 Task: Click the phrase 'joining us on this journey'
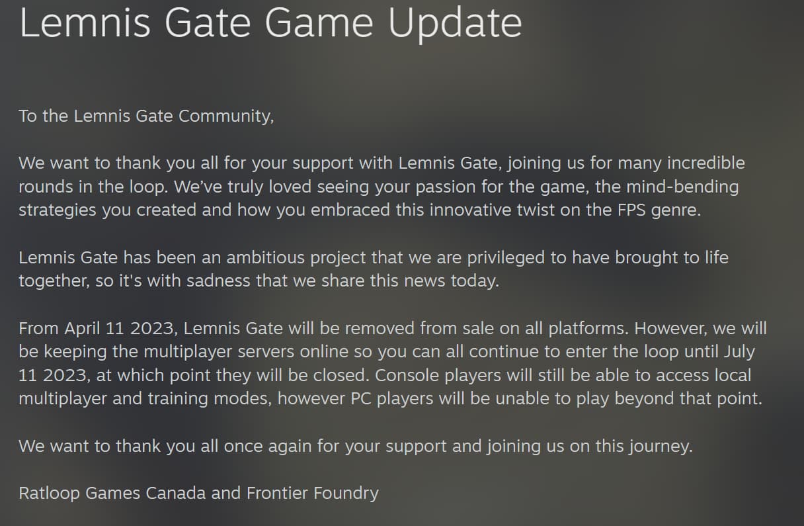tap(590, 447)
